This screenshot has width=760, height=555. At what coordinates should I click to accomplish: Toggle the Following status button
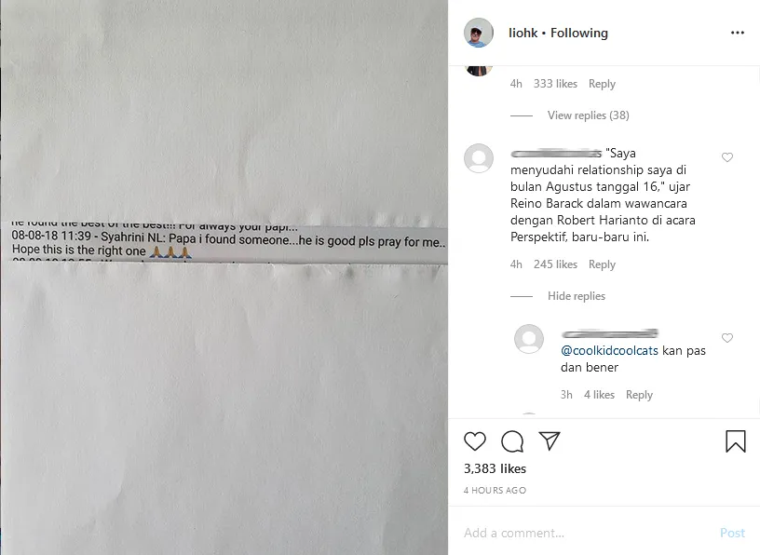tap(578, 33)
